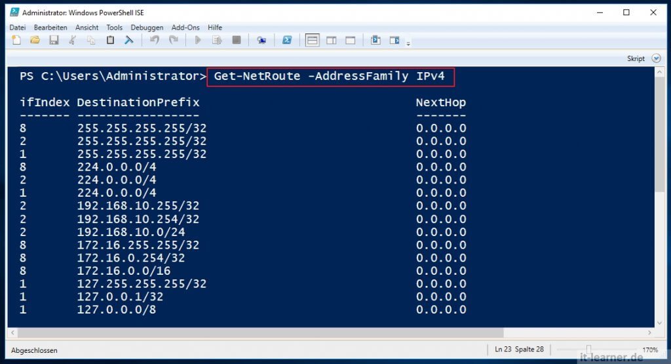Select the 127.0.0.1/32 route entry

point(120,296)
